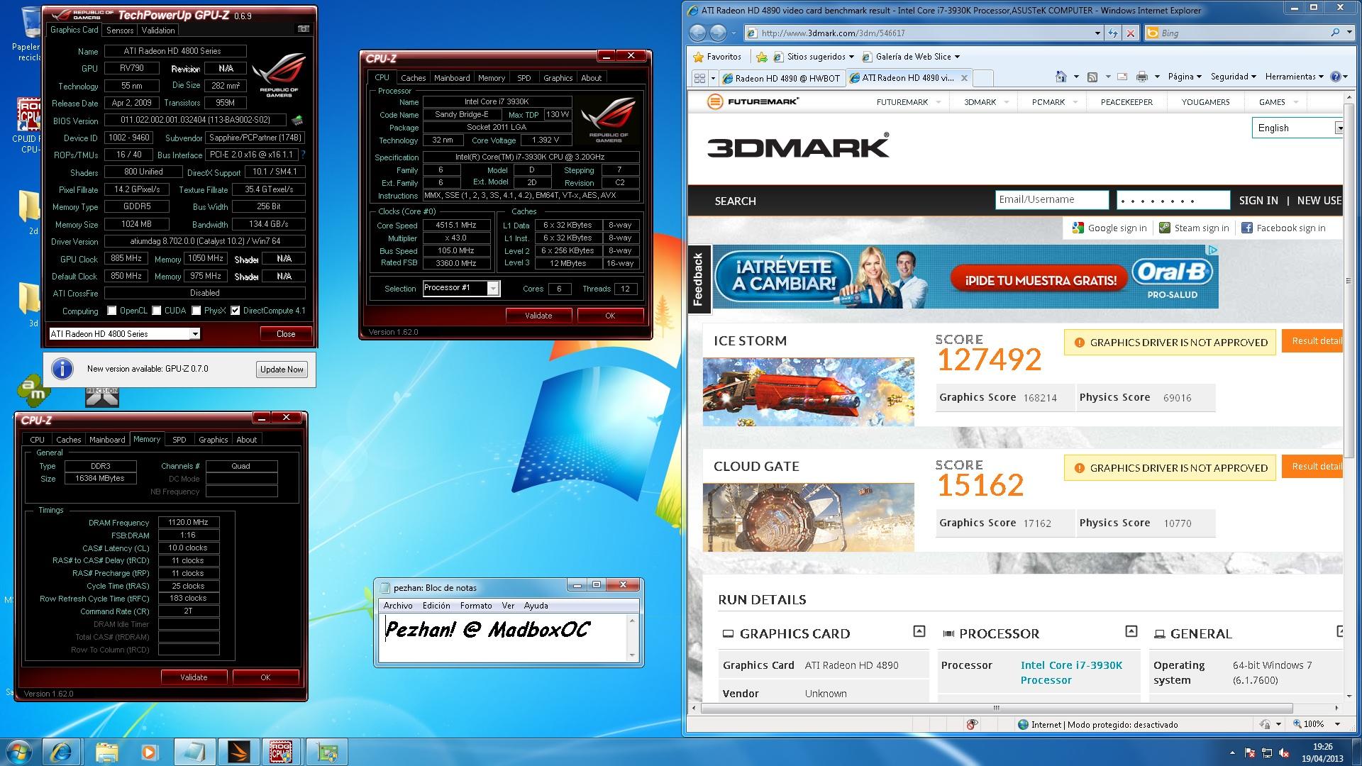Click the Read mail icon in IE toolbar
1362x766 pixels.
pyautogui.click(x=1122, y=77)
